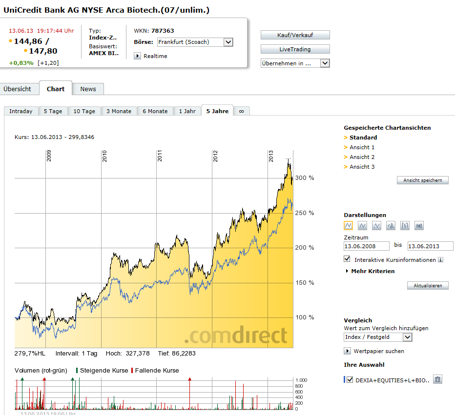The height and width of the screenshot is (415, 455).
Task: Choose the candlestick chart display icon
Action: tap(419, 225)
